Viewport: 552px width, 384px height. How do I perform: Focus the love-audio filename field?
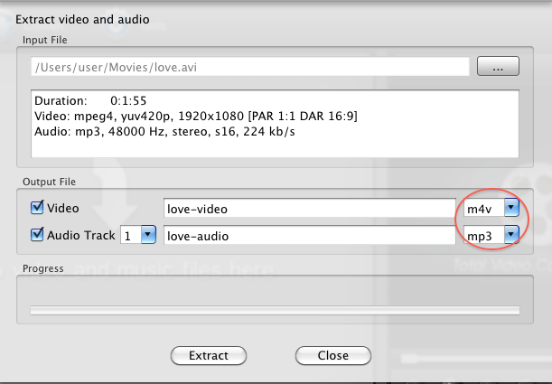[308, 236]
